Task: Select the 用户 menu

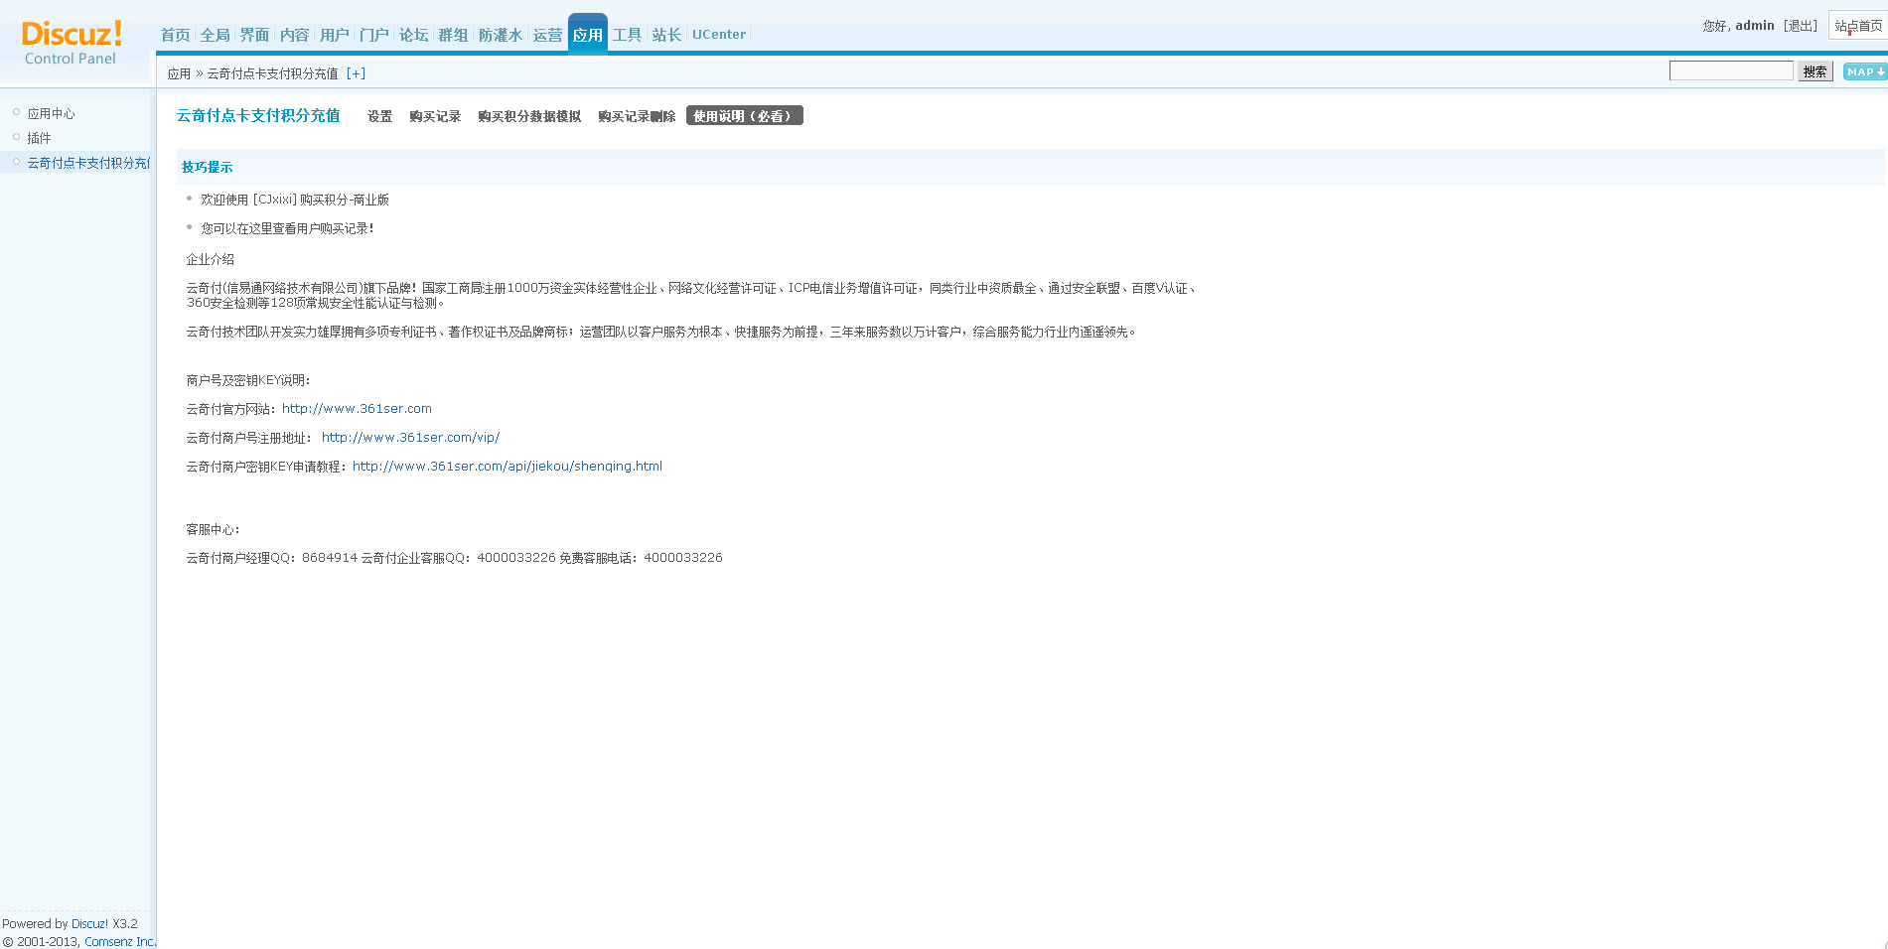Action: [334, 35]
